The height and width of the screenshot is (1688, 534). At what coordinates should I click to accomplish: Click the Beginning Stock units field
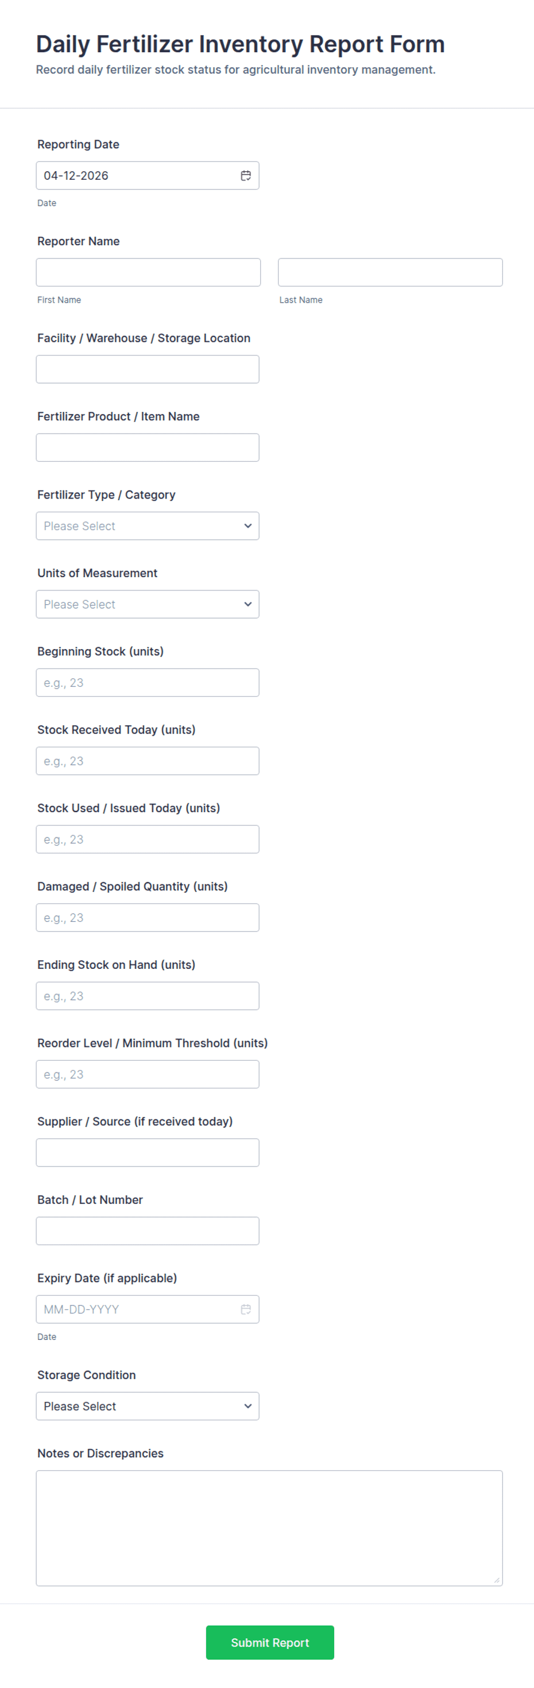pyautogui.click(x=148, y=683)
